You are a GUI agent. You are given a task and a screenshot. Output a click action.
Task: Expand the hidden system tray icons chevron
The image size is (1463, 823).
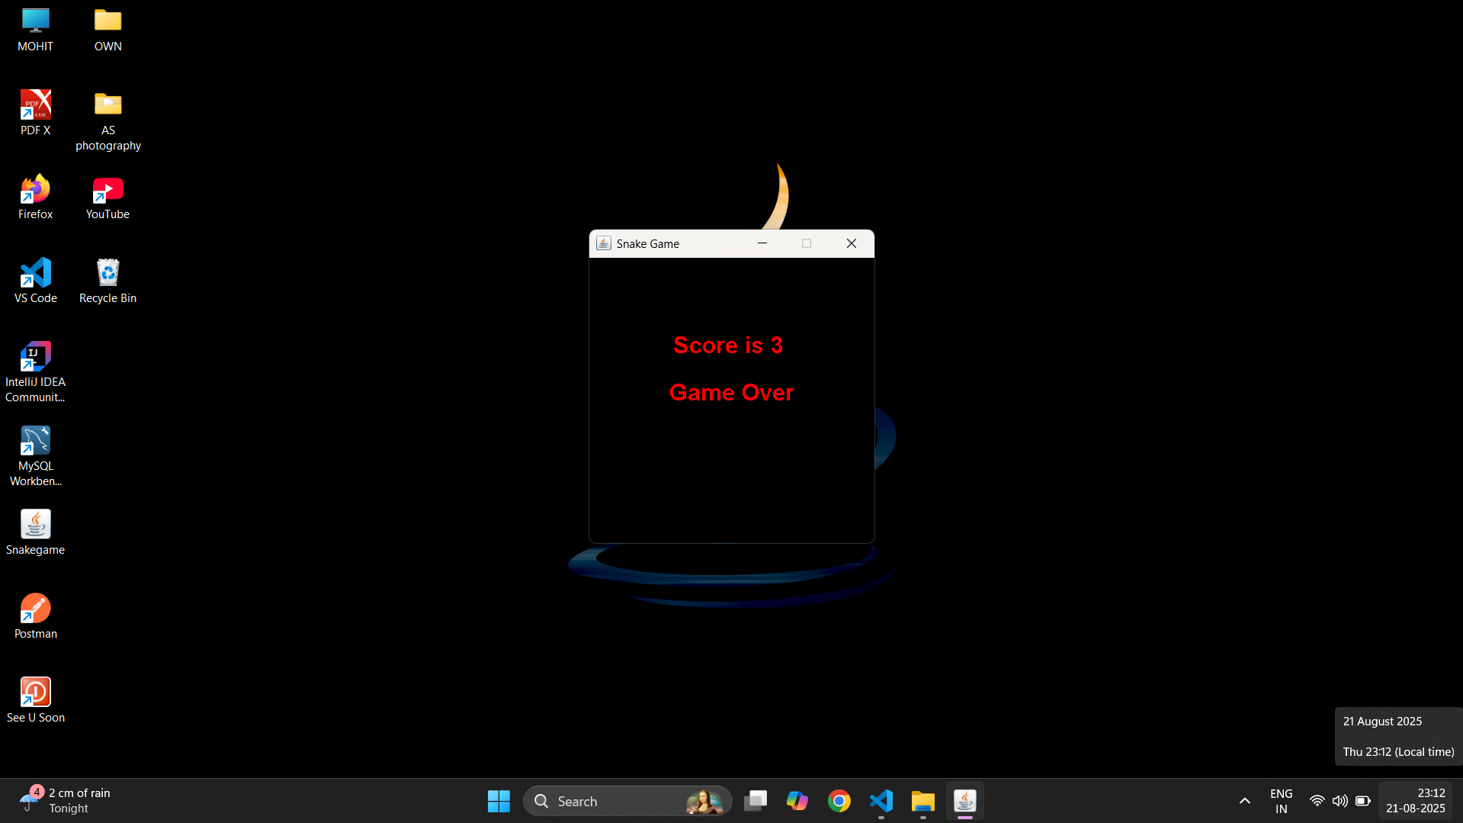pos(1244,801)
